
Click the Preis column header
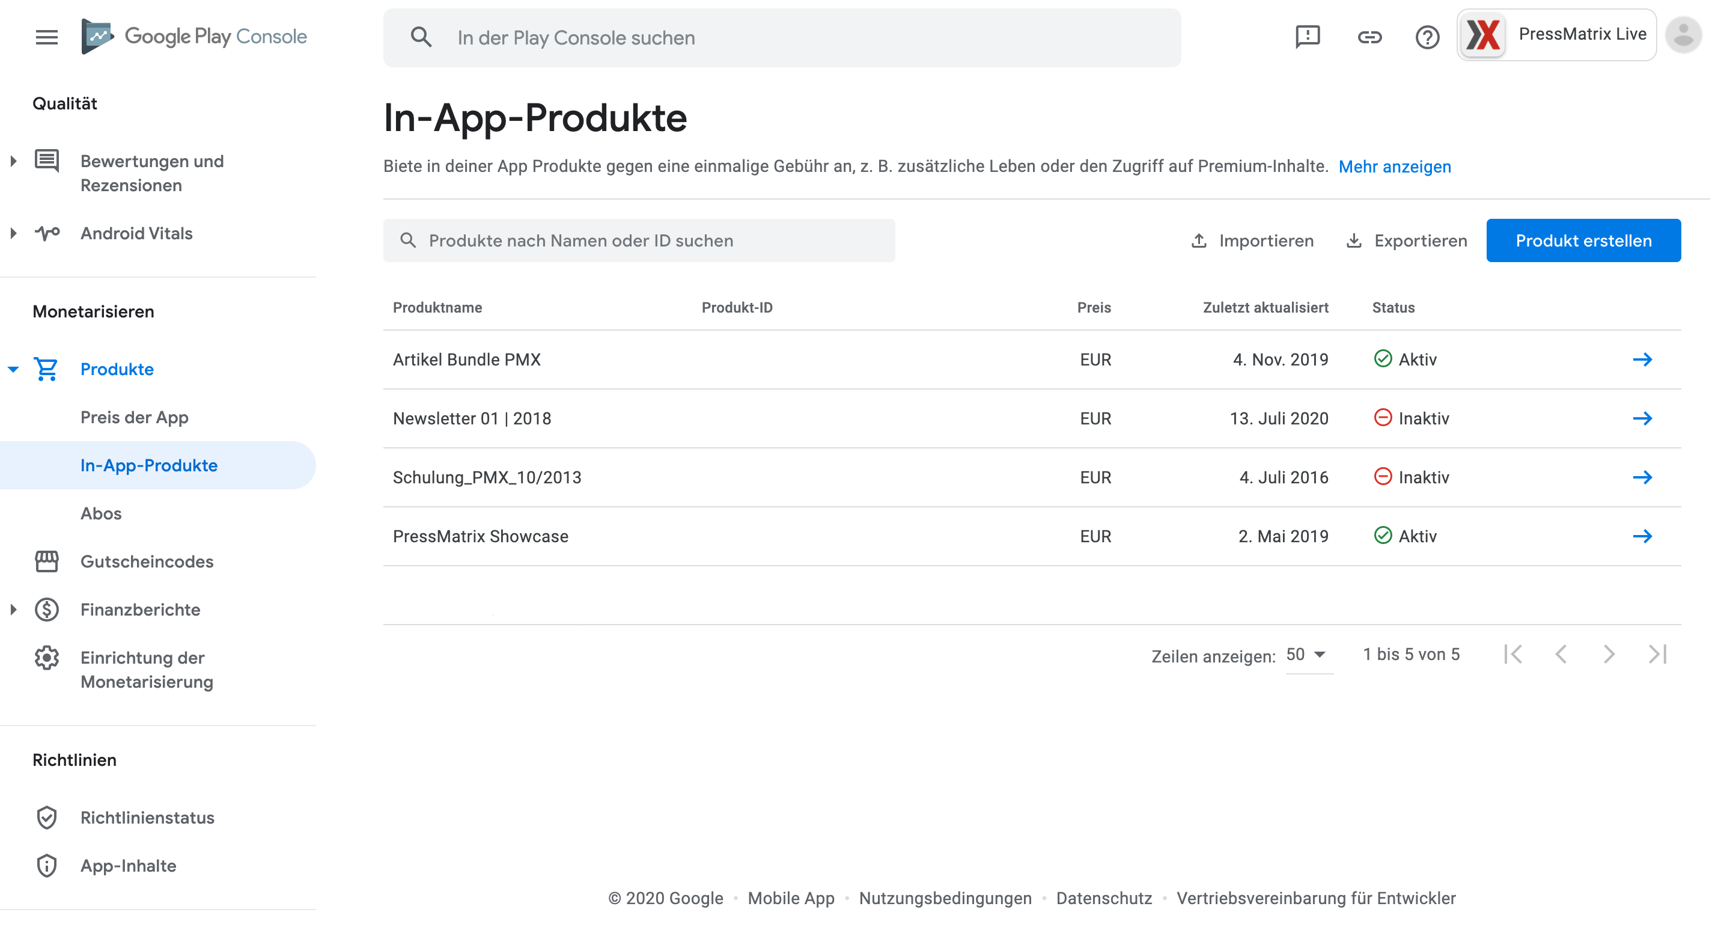pos(1094,308)
